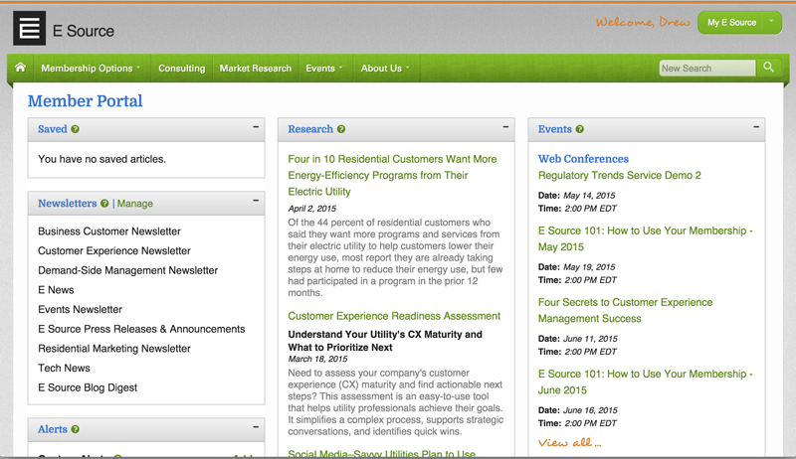796x459 pixels.
Task: Click the 'March 18, 2015' article date
Action: pos(317,359)
